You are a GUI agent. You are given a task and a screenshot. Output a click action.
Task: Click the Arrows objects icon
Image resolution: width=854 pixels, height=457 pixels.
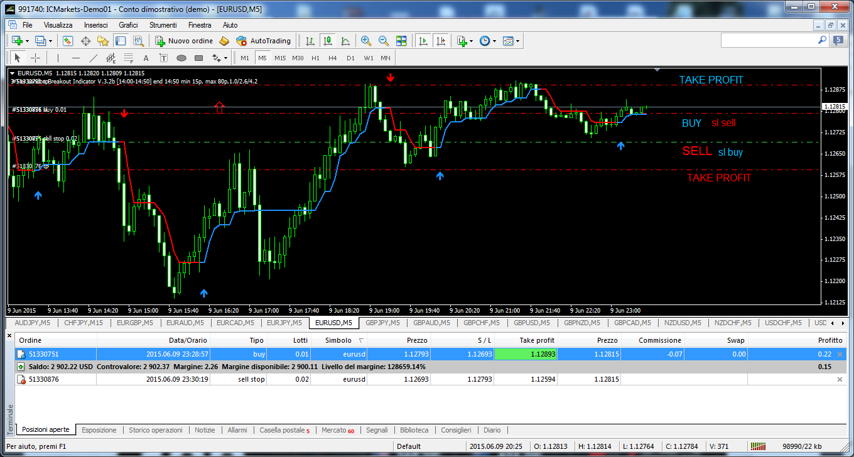point(217,58)
